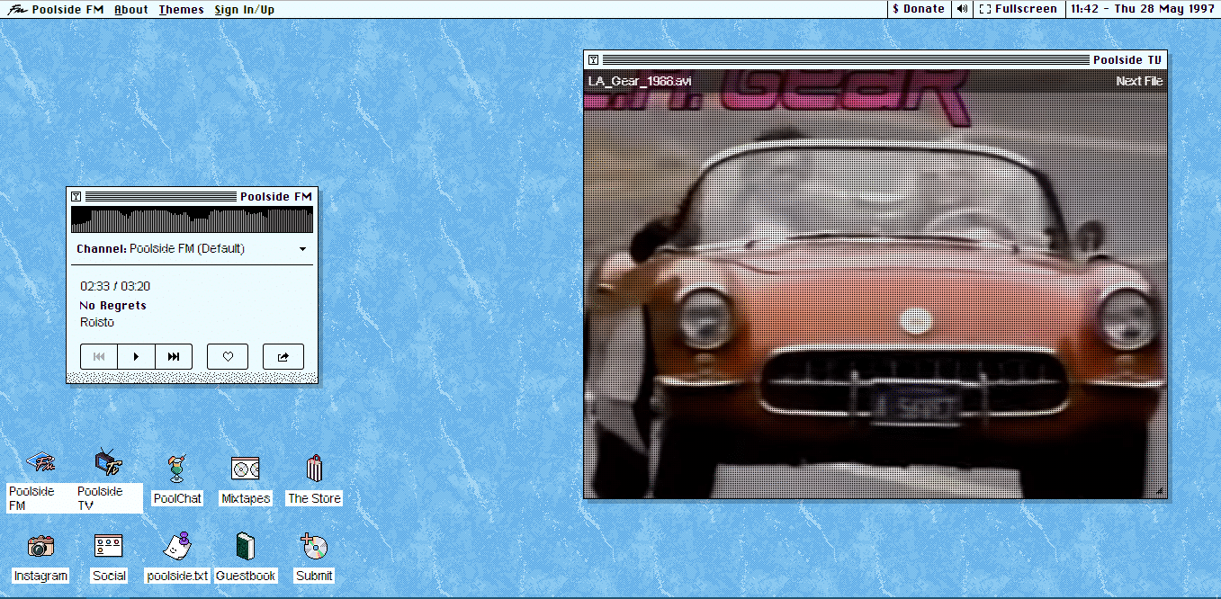Click Poolside FM (Default) channel text
1221x599 pixels.
tap(187, 249)
